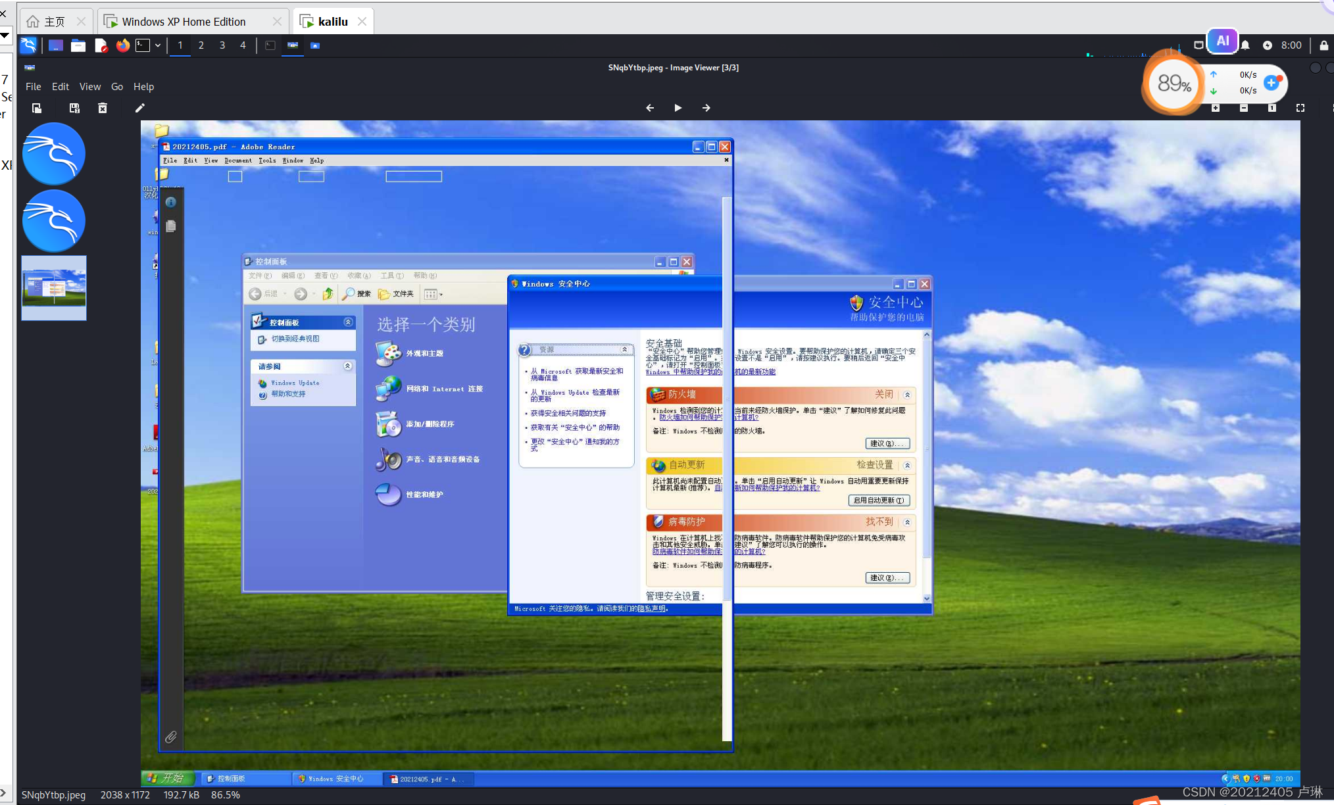This screenshot has height=805, width=1334.
Task: Collapse the 控制面板 sidebar section chevron
Action: 348,322
